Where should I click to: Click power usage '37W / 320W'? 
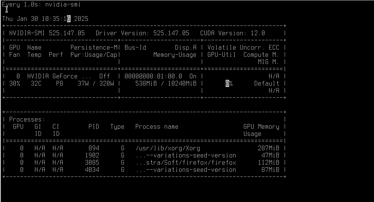(x=95, y=83)
